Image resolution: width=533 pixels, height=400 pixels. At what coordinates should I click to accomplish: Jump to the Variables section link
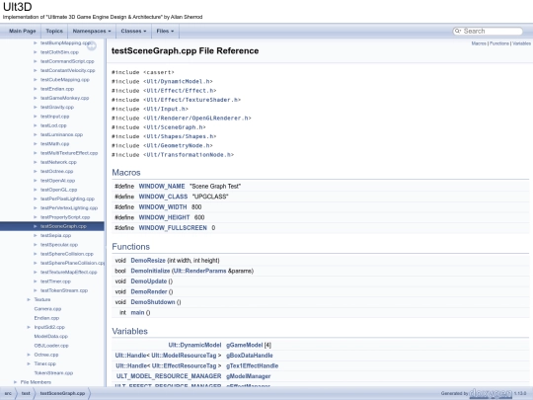(x=521, y=43)
